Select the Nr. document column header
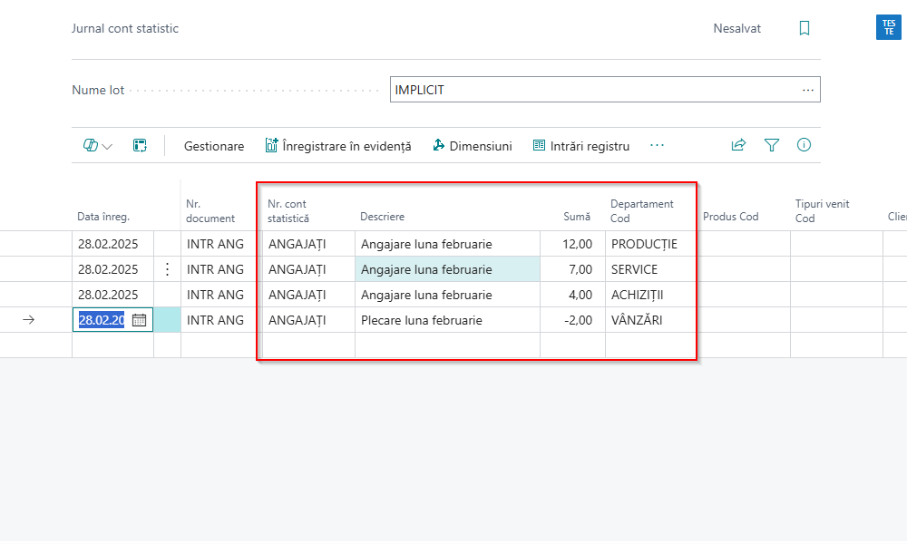Screen dimensions: 907x544 coord(210,211)
